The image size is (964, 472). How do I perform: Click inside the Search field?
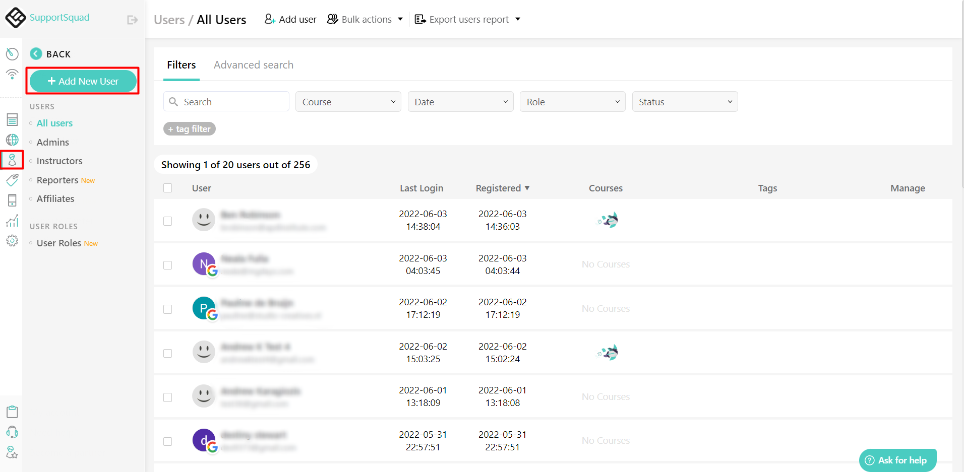point(226,101)
